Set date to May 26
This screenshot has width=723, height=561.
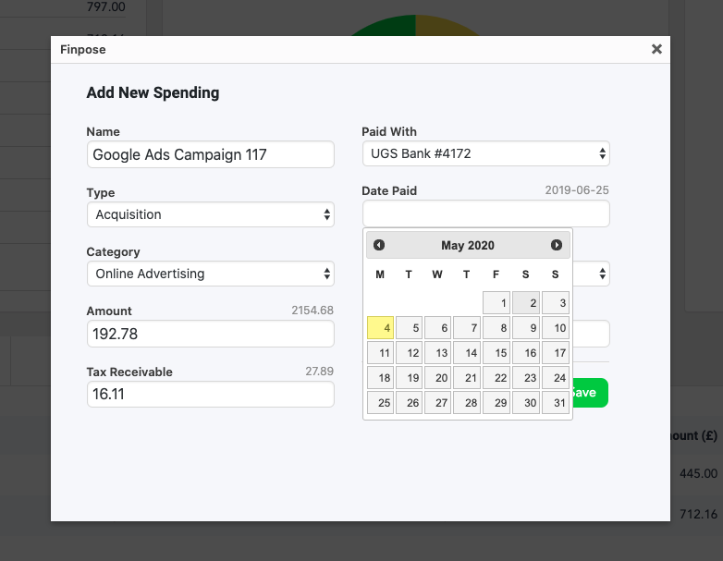point(409,402)
